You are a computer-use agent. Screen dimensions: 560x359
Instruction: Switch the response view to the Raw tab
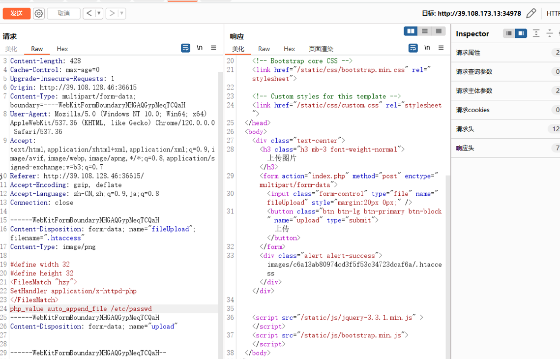[264, 49]
